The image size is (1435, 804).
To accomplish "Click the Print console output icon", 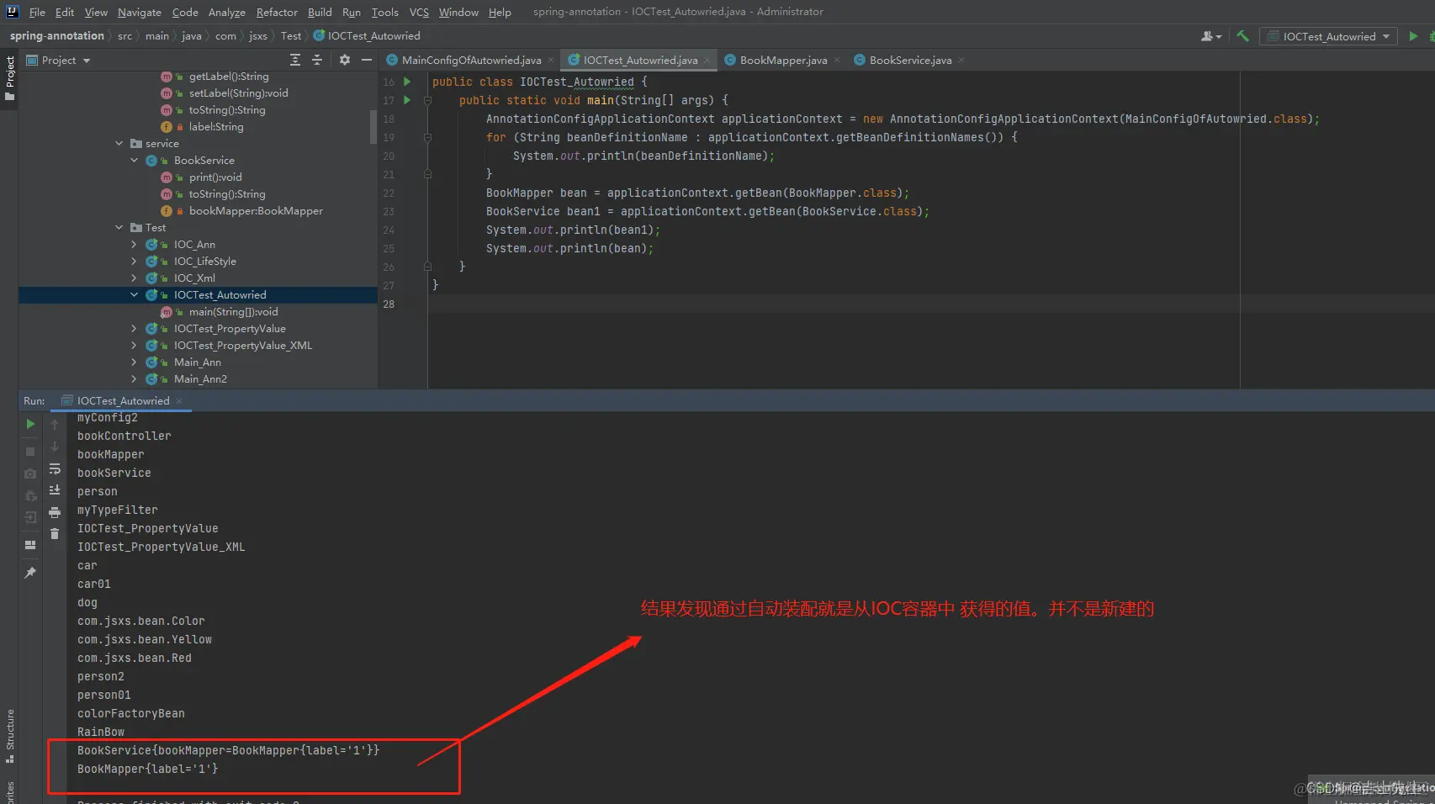I will tap(55, 511).
